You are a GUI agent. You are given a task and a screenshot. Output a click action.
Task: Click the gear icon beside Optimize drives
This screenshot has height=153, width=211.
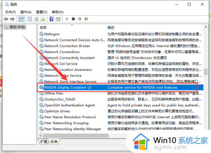coord(41,111)
